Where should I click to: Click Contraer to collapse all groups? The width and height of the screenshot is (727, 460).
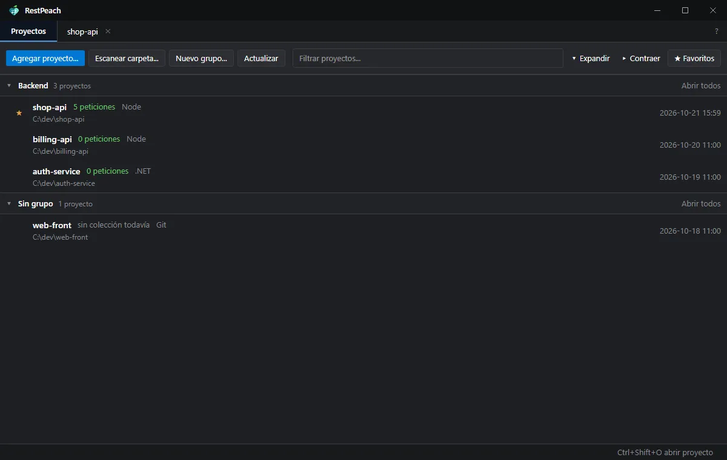(x=641, y=58)
